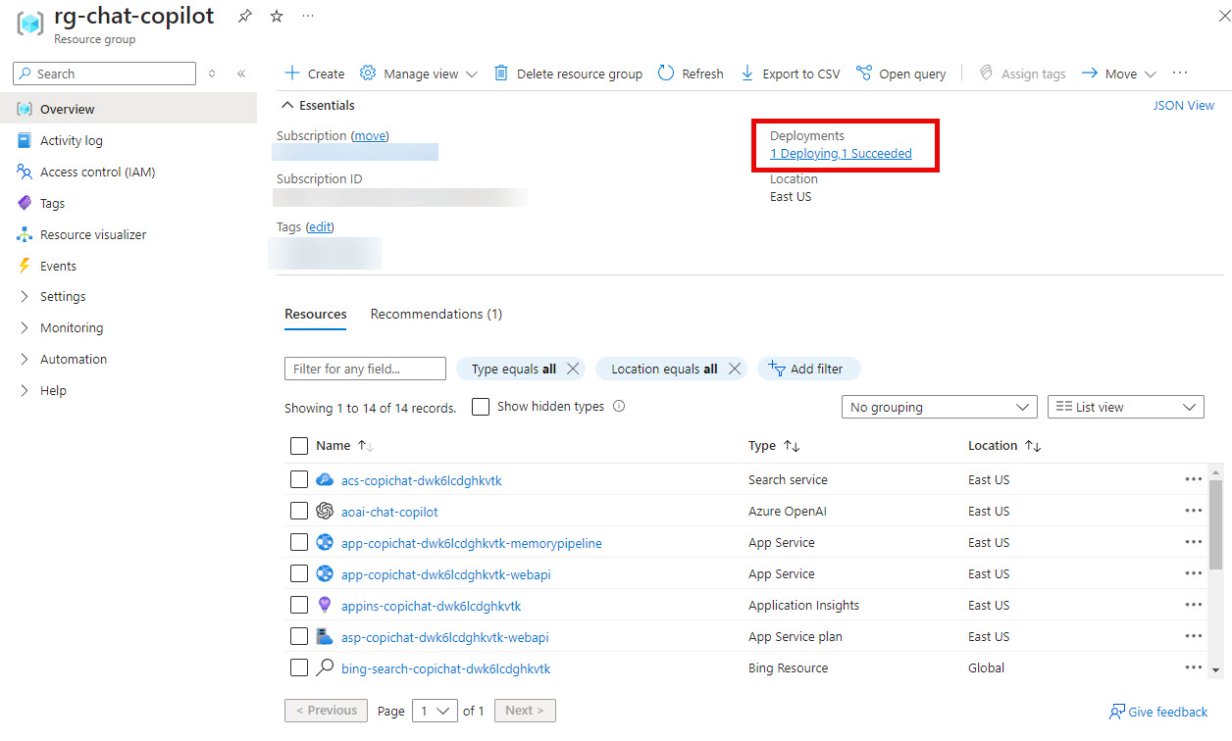Click the Azure OpenAI icon of aoai-chat-copilot
This screenshot has width=1232, height=741.
(x=325, y=511)
